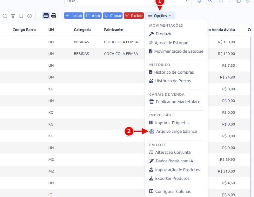Click the help question-mark icon in search bar

coord(30,16)
